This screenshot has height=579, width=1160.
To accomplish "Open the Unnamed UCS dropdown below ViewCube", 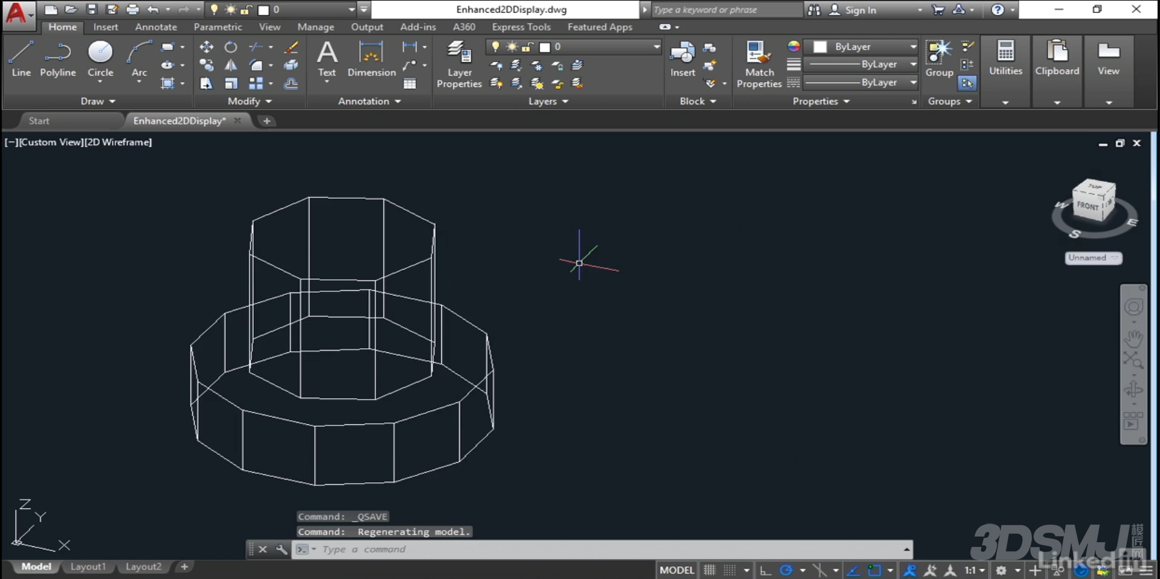I will click(1093, 257).
